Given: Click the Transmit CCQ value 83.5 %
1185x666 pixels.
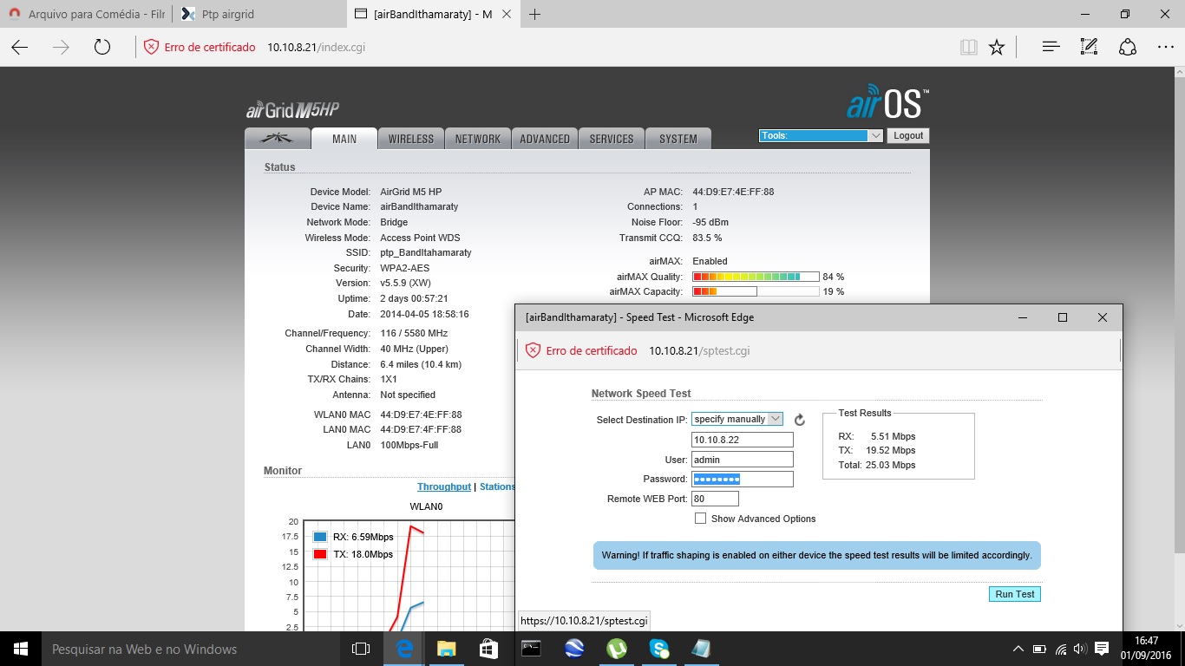Looking at the screenshot, I should [x=707, y=238].
